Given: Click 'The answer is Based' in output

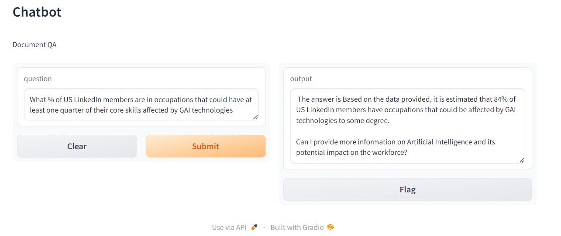Looking at the screenshot, I should point(327,99).
